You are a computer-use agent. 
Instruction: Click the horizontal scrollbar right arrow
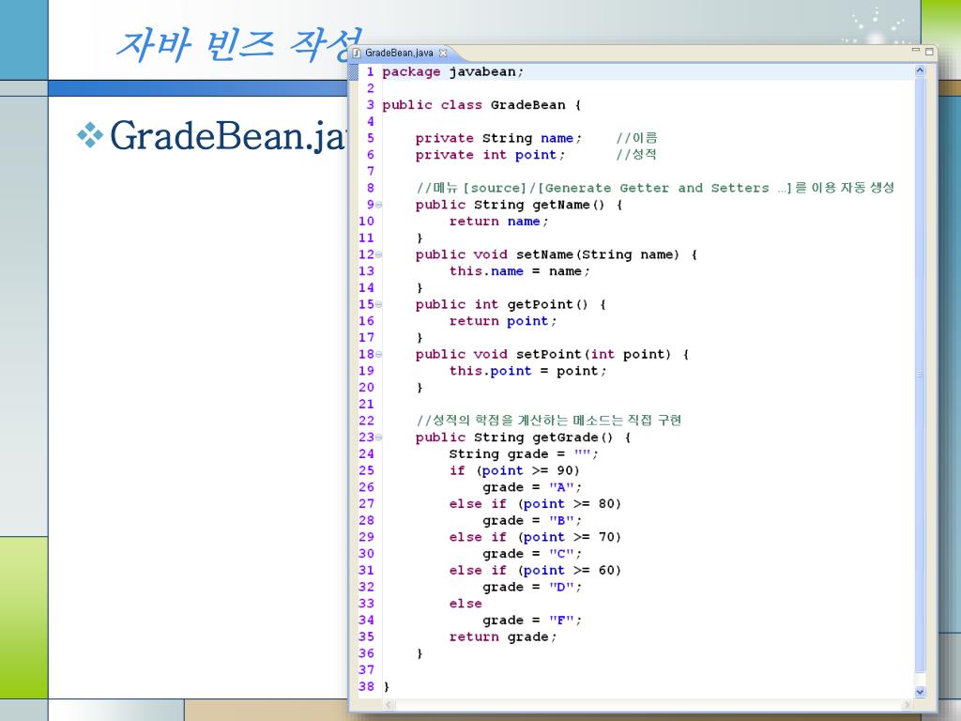pos(908,705)
